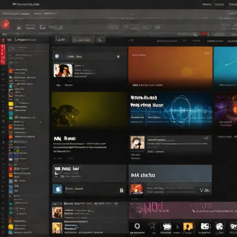Open the portrait thumbnail with the red-haired figure

click(63, 70)
